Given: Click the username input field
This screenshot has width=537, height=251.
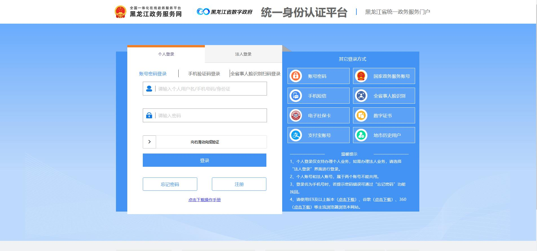Looking at the screenshot, I should coord(210,89).
